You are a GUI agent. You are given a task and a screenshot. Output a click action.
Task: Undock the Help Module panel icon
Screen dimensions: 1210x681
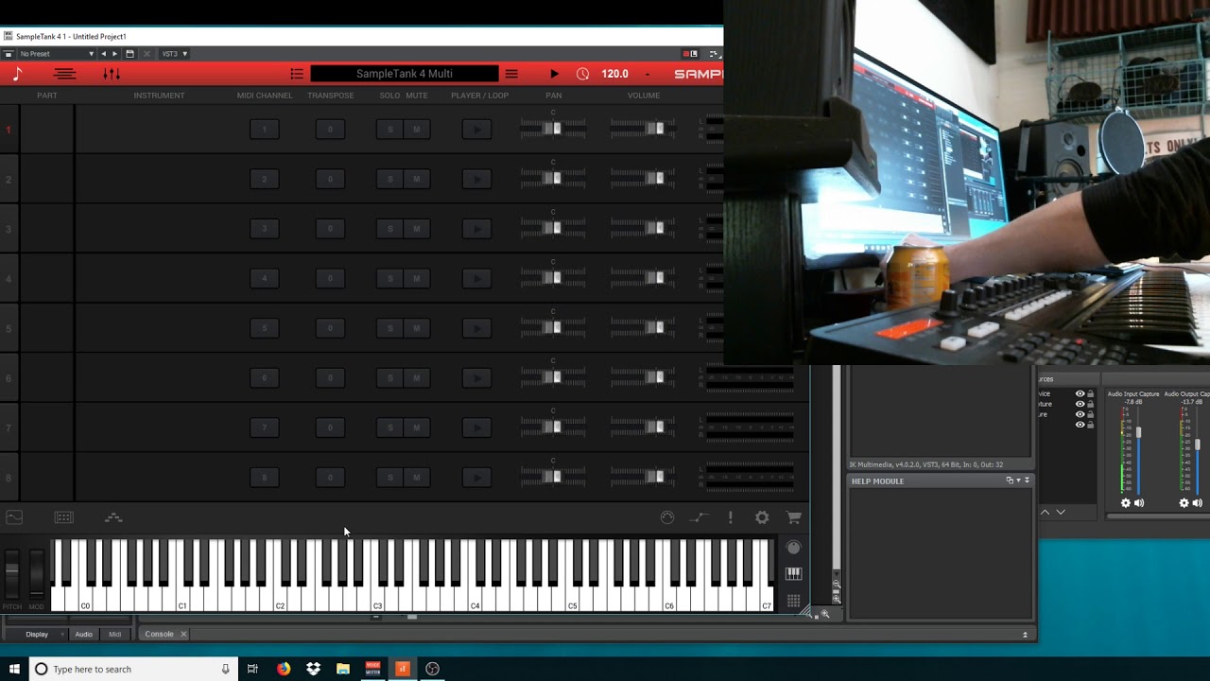click(x=1010, y=480)
